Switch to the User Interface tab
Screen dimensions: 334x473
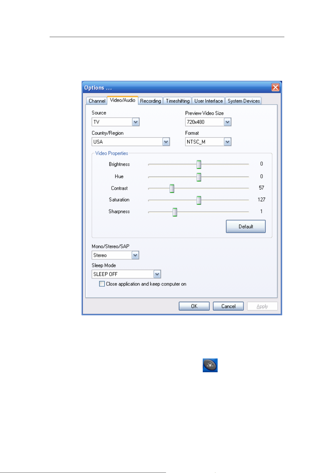pyautogui.click(x=208, y=101)
